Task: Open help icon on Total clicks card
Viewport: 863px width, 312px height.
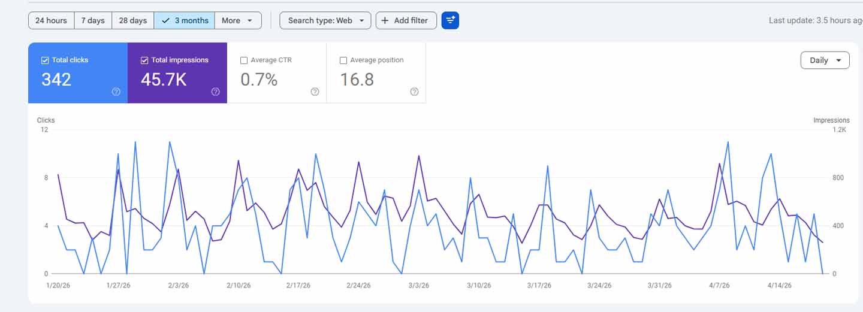Action: point(116,92)
